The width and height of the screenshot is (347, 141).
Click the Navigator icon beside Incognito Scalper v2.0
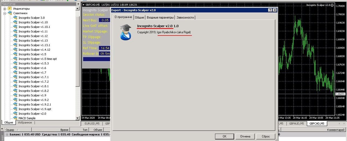coord(16,114)
